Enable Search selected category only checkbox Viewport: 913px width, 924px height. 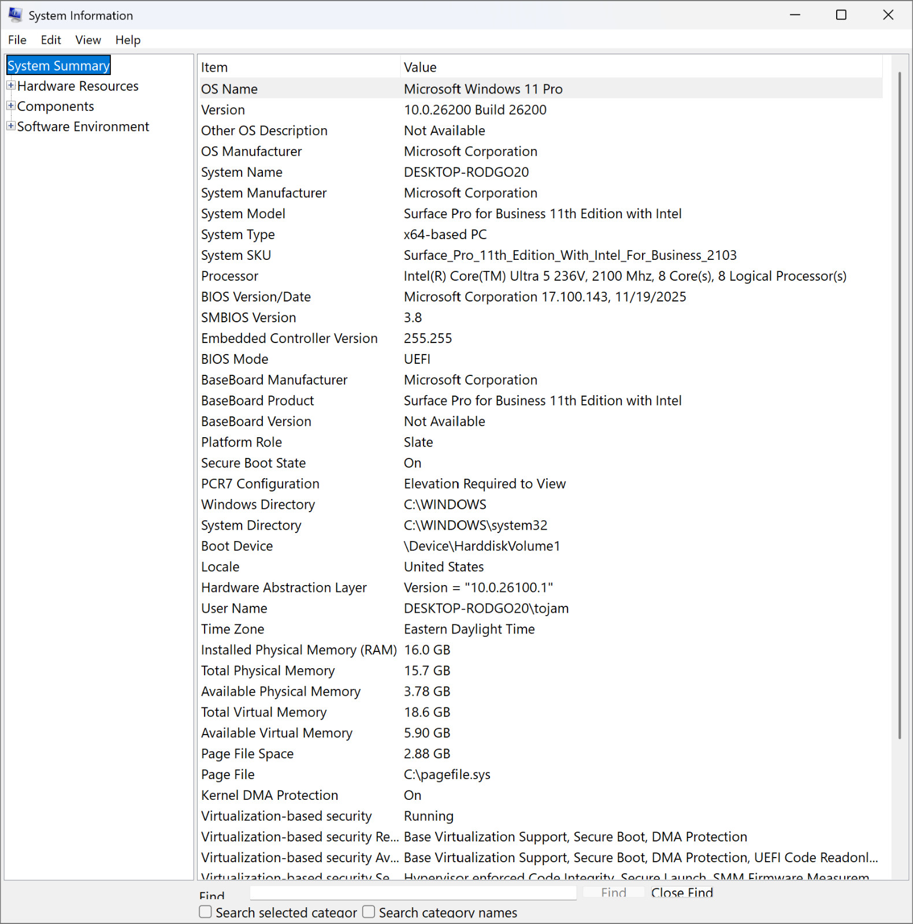(205, 912)
